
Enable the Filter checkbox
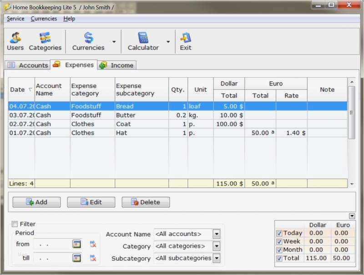[x=14, y=224]
